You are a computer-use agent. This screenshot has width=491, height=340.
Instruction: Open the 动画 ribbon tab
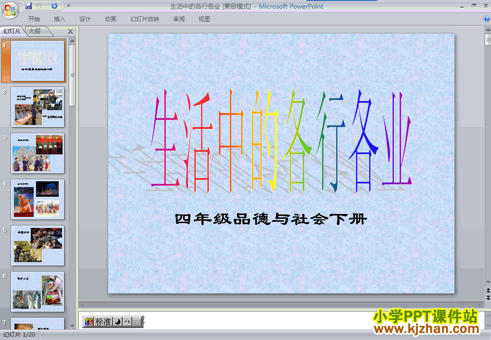coord(110,19)
